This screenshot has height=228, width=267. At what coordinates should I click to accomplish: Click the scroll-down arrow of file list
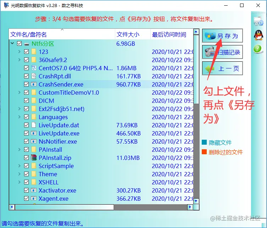pyautogui.click(x=196, y=201)
